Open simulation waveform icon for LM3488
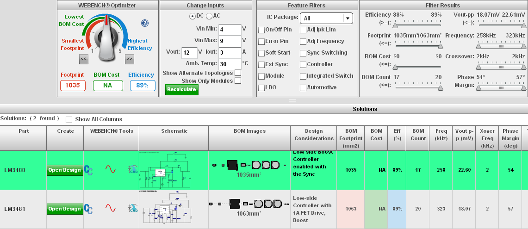The height and width of the screenshot is (229, 528). click(x=111, y=169)
